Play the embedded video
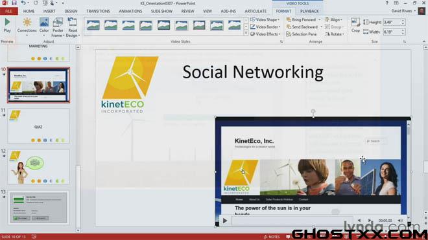The height and width of the screenshot is (240, 428). pyautogui.click(x=225, y=221)
